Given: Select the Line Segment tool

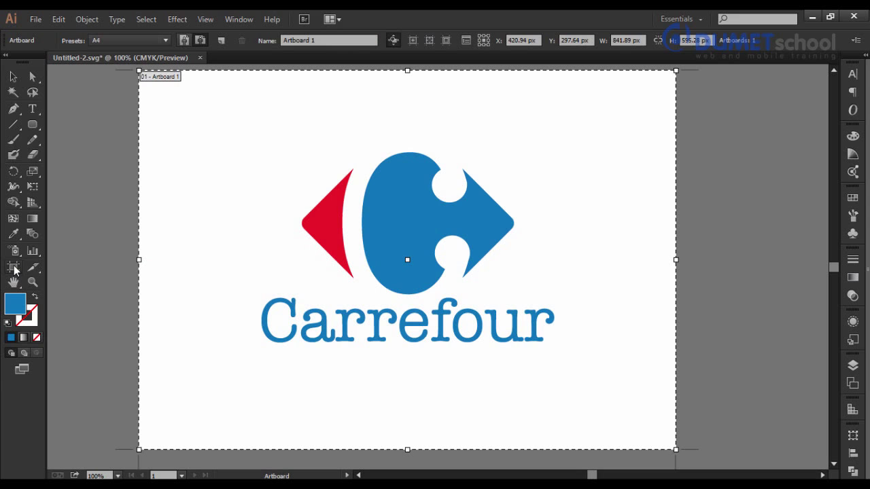Looking at the screenshot, I should point(13,124).
